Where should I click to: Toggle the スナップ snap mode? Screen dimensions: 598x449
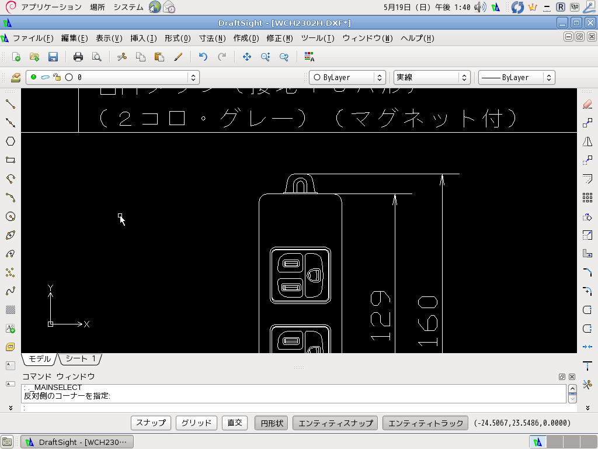click(151, 423)
